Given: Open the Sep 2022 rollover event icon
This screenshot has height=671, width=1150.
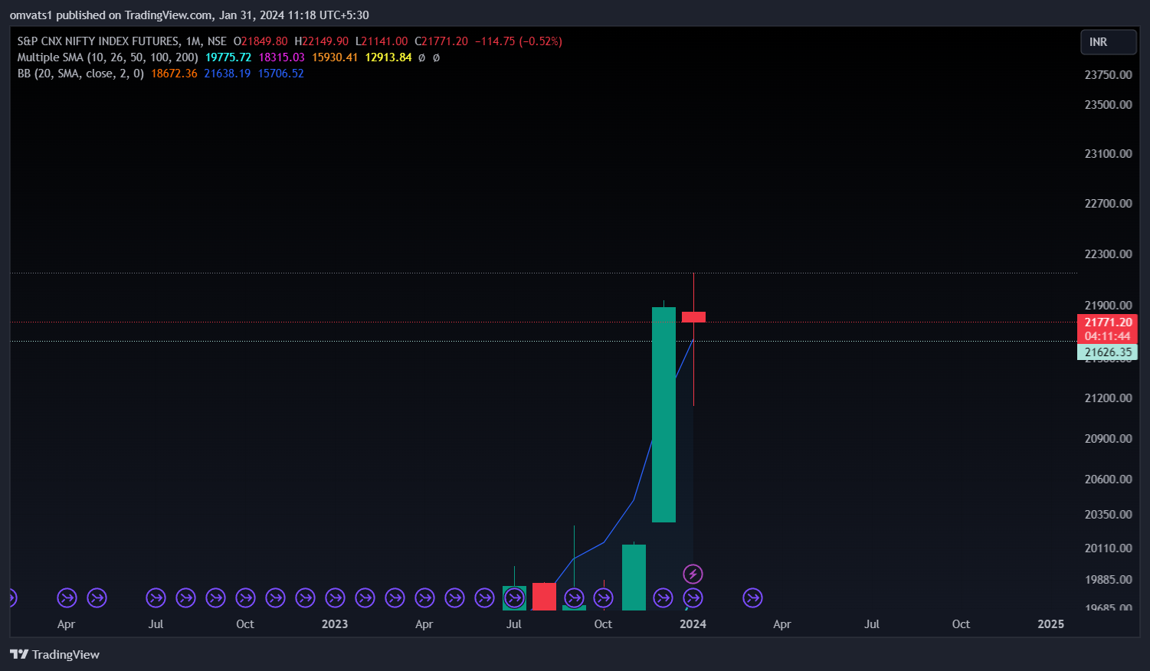Looking at the screenshot, I should coord(215,597).
